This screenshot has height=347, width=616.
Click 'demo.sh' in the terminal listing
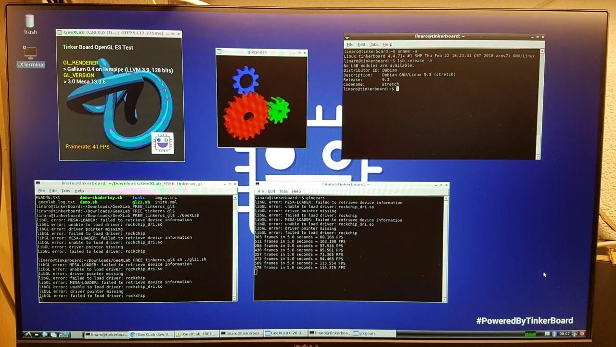pyautogui.click(x=89, y=202)
